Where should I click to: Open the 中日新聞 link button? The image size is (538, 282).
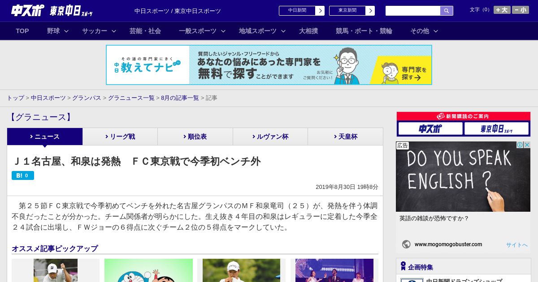tap(302, 11)
